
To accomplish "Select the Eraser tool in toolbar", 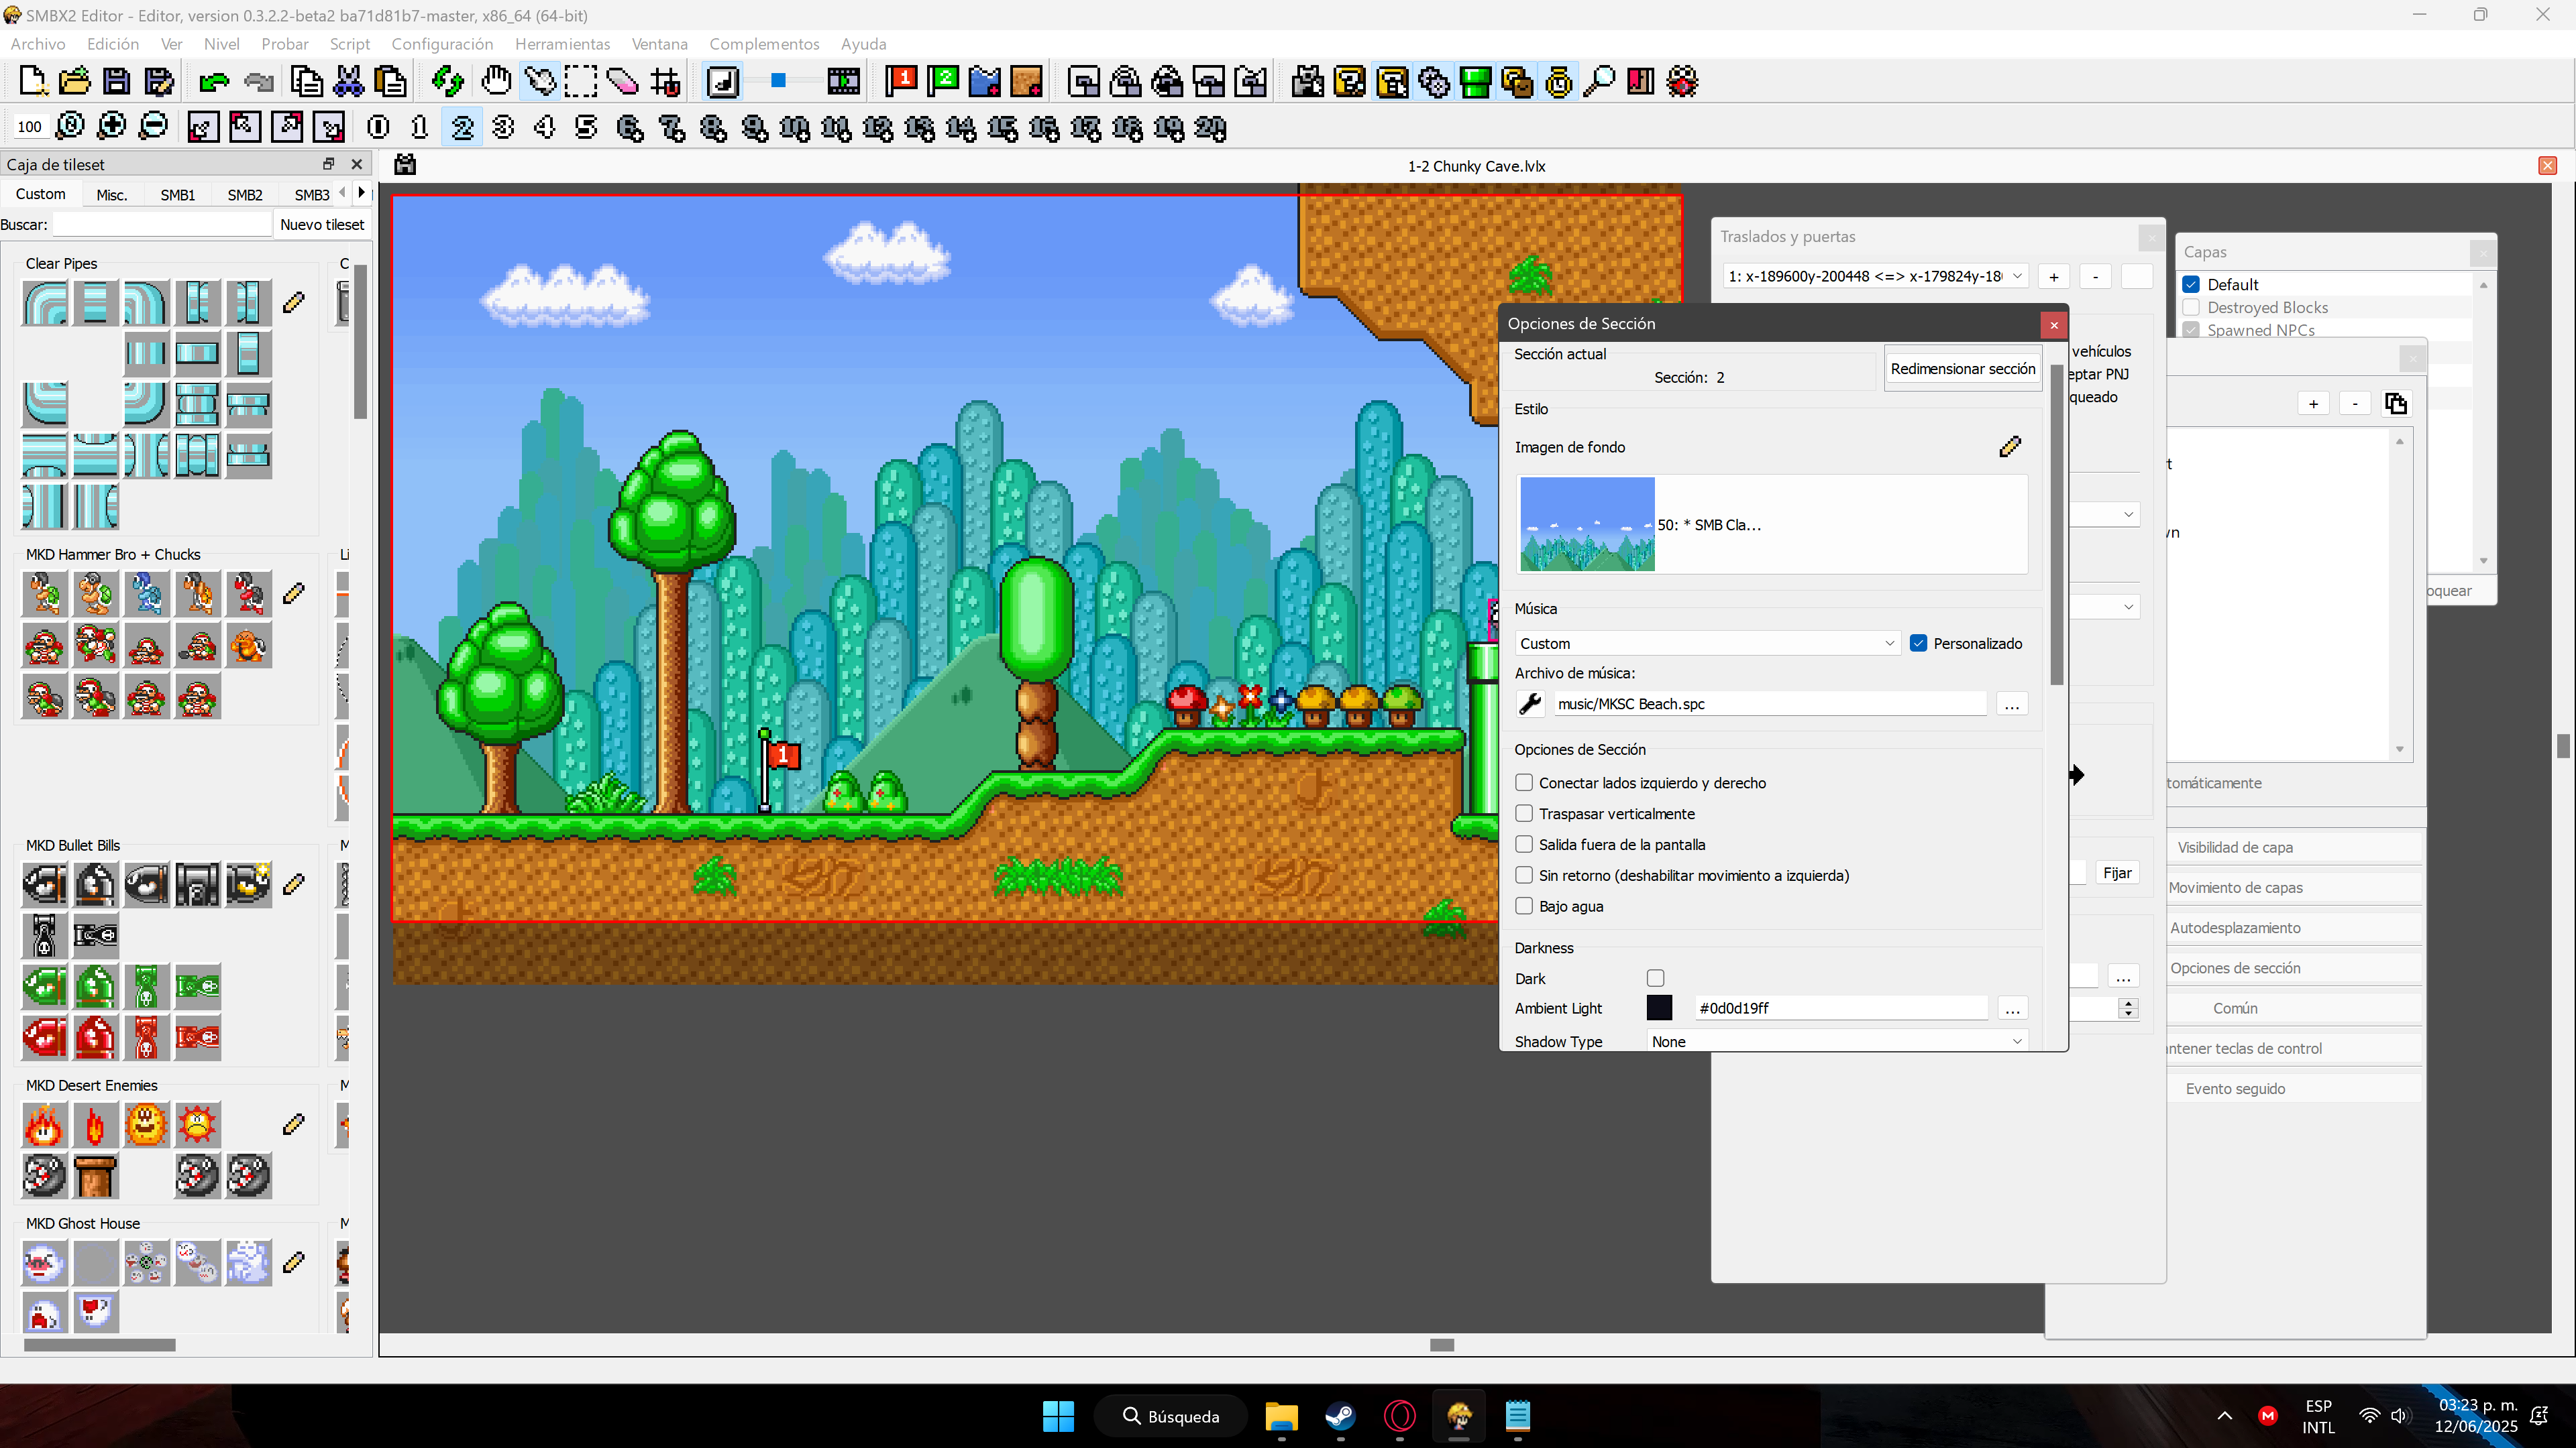I will pyautogui.click(x=622, y=82).
